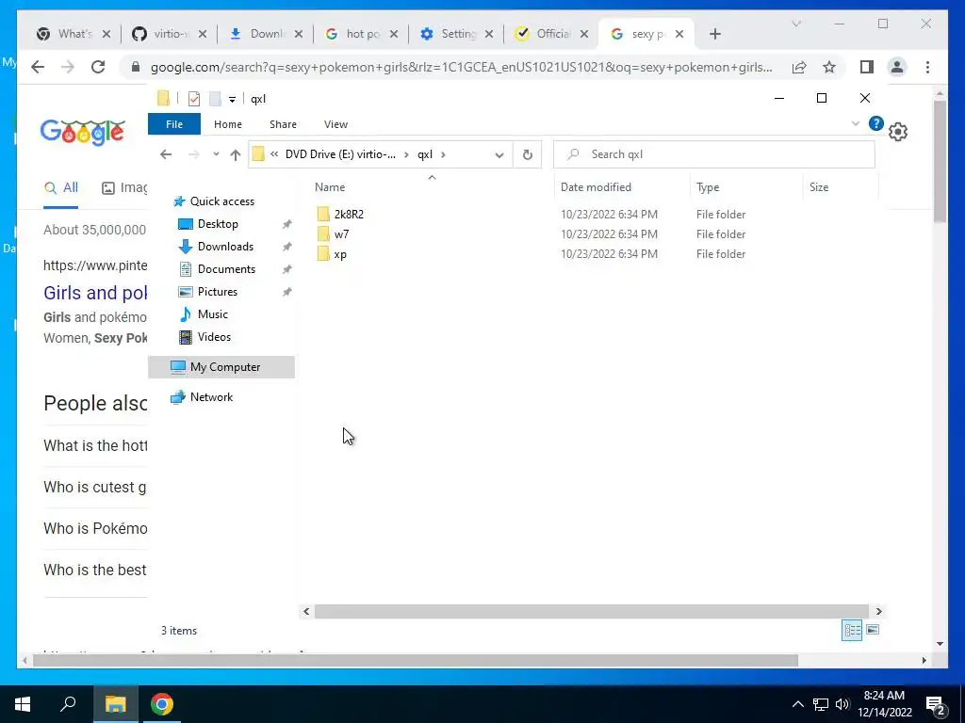Switch to large icons view layout
The image size is (965, 723).
pyautogui.click(x=873, y=630)
